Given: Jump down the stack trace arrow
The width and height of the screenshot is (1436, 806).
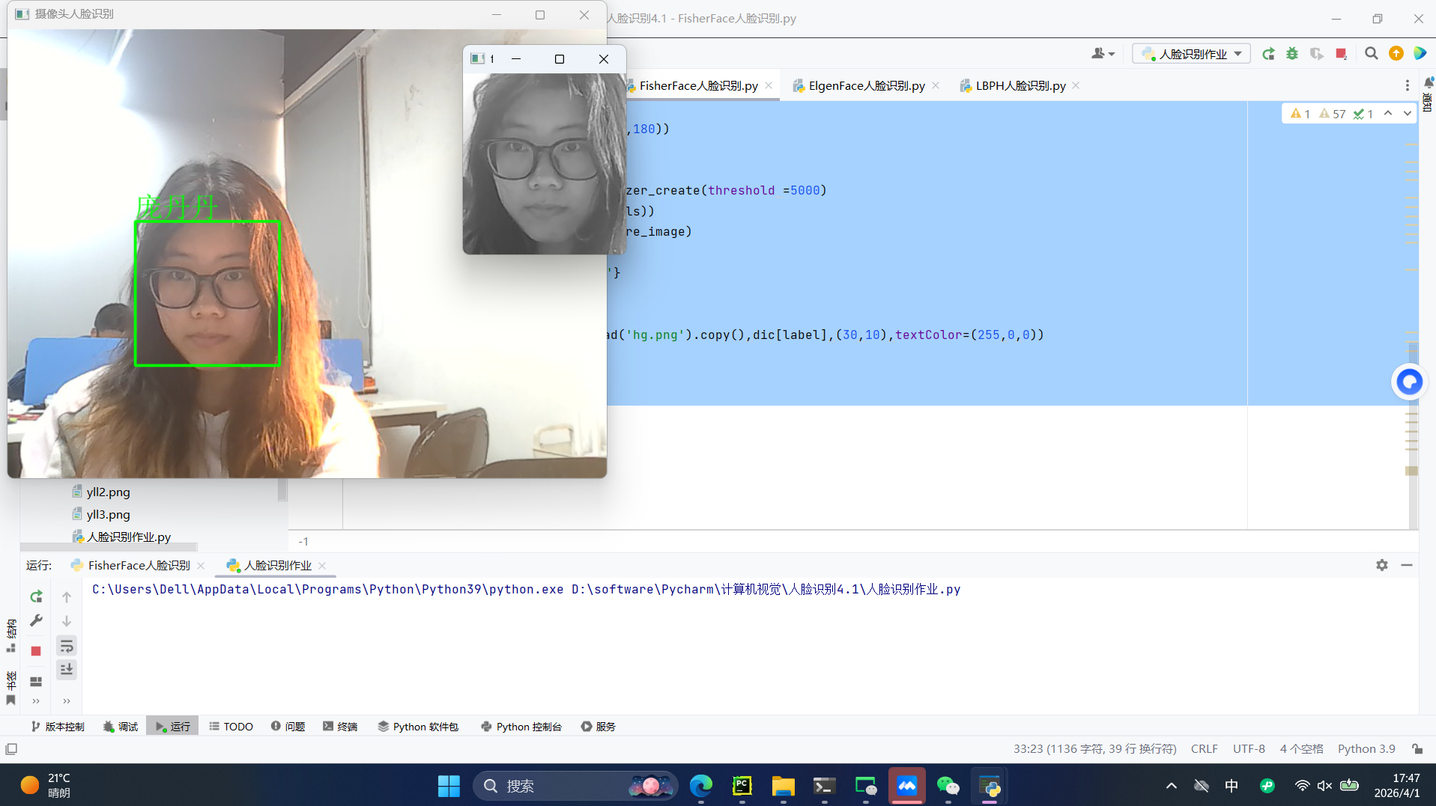Looking at the screenshot, I should tap(67, 621).
